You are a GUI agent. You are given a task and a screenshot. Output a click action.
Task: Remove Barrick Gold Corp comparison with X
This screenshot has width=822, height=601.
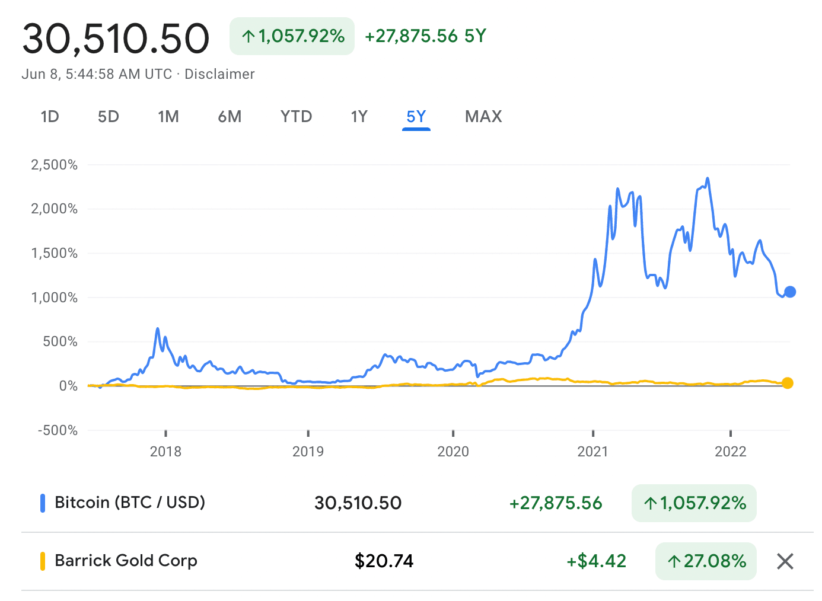pos(785,561)
